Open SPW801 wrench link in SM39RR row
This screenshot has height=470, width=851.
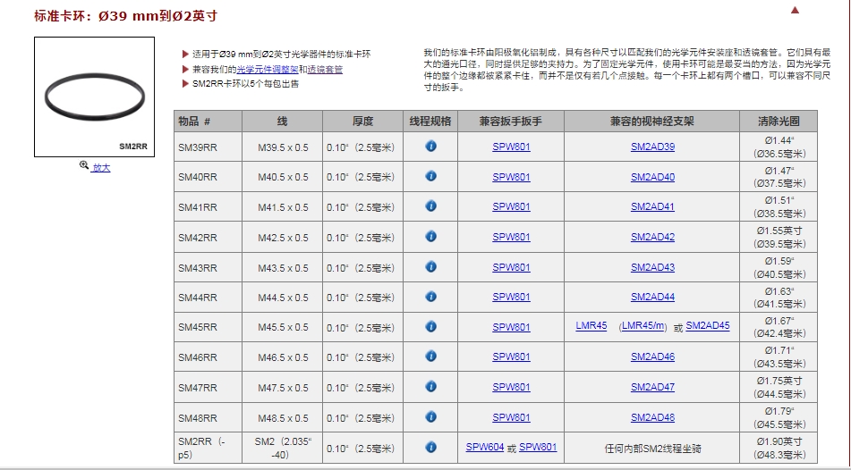[511, 147]
